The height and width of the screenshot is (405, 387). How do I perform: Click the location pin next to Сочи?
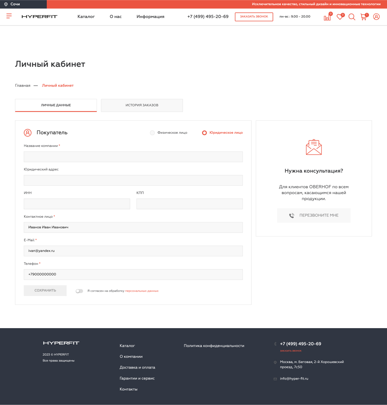pyautogui.click(x=6, y=4)
